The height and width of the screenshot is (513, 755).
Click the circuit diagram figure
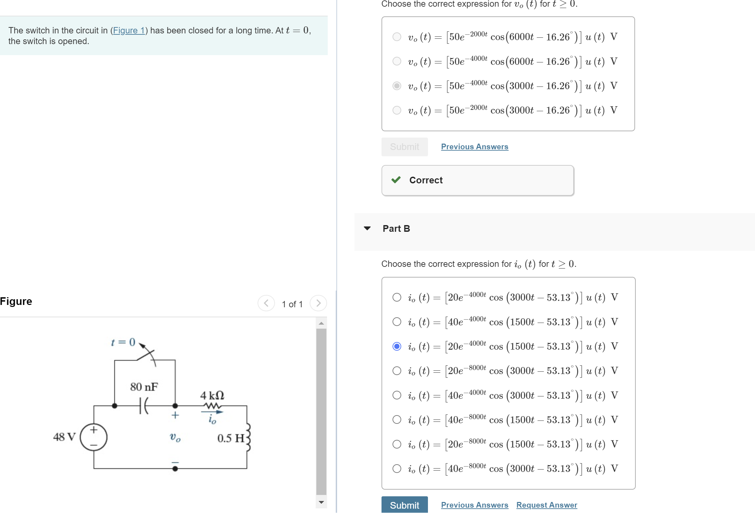tap(152, 404)
